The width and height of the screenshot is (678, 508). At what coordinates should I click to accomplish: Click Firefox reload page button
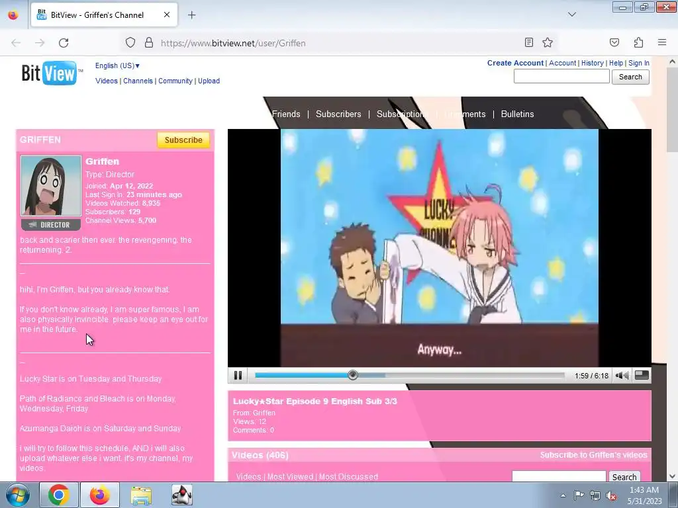click(x=64, y=43)
